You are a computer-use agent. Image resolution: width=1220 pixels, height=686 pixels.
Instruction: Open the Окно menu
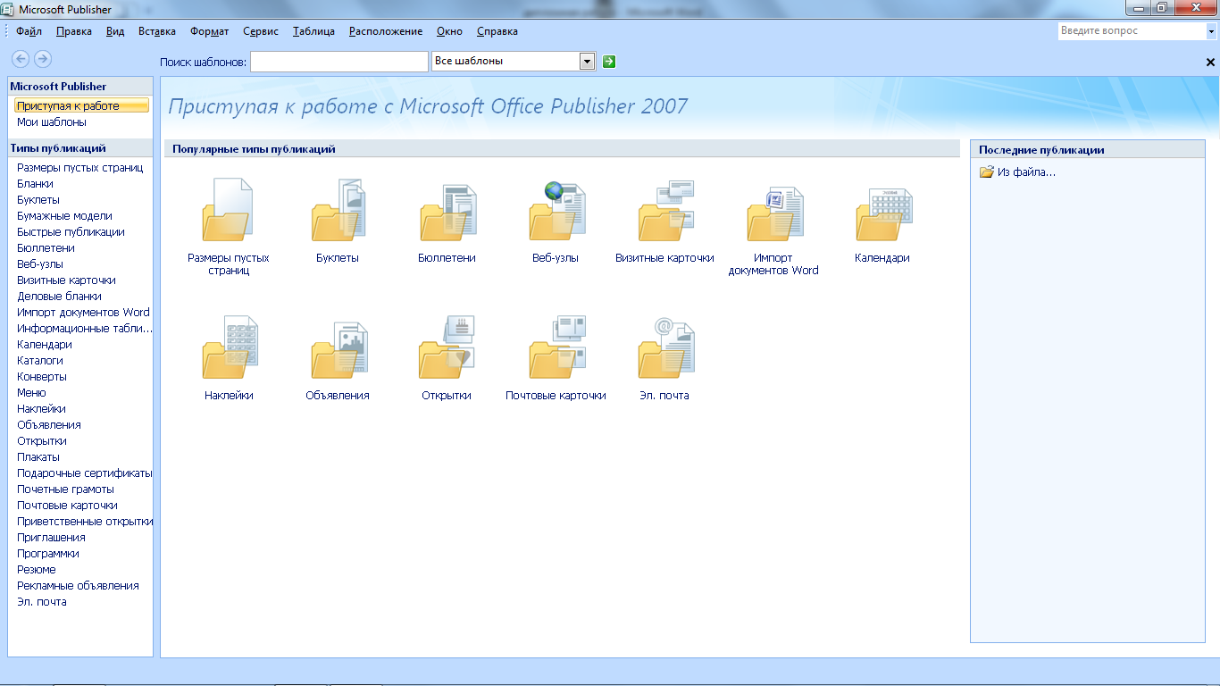tap(449, 31)
